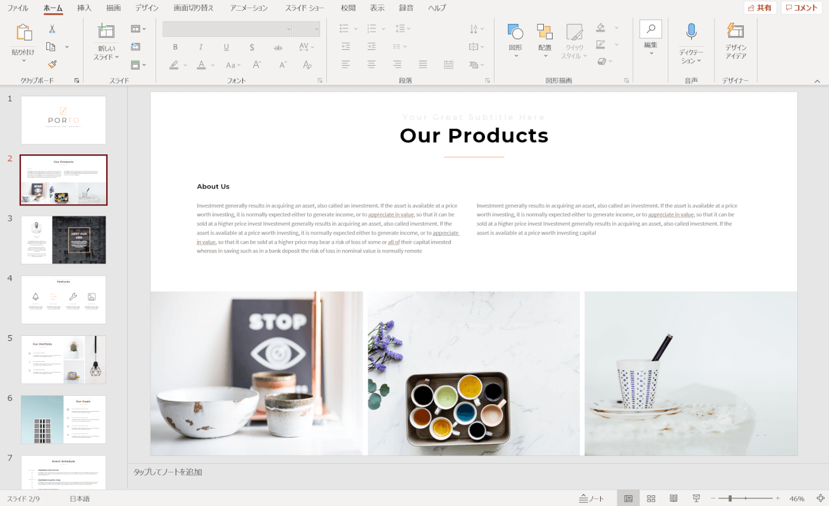Apply the text highlight color
829x506 pixels.
click(174, 65)
